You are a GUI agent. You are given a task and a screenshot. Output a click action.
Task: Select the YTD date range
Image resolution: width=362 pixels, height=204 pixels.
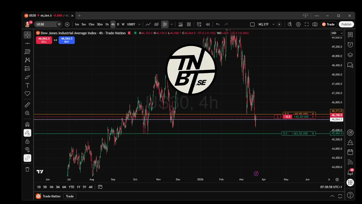pyautogui.click(x=71, y=187)
